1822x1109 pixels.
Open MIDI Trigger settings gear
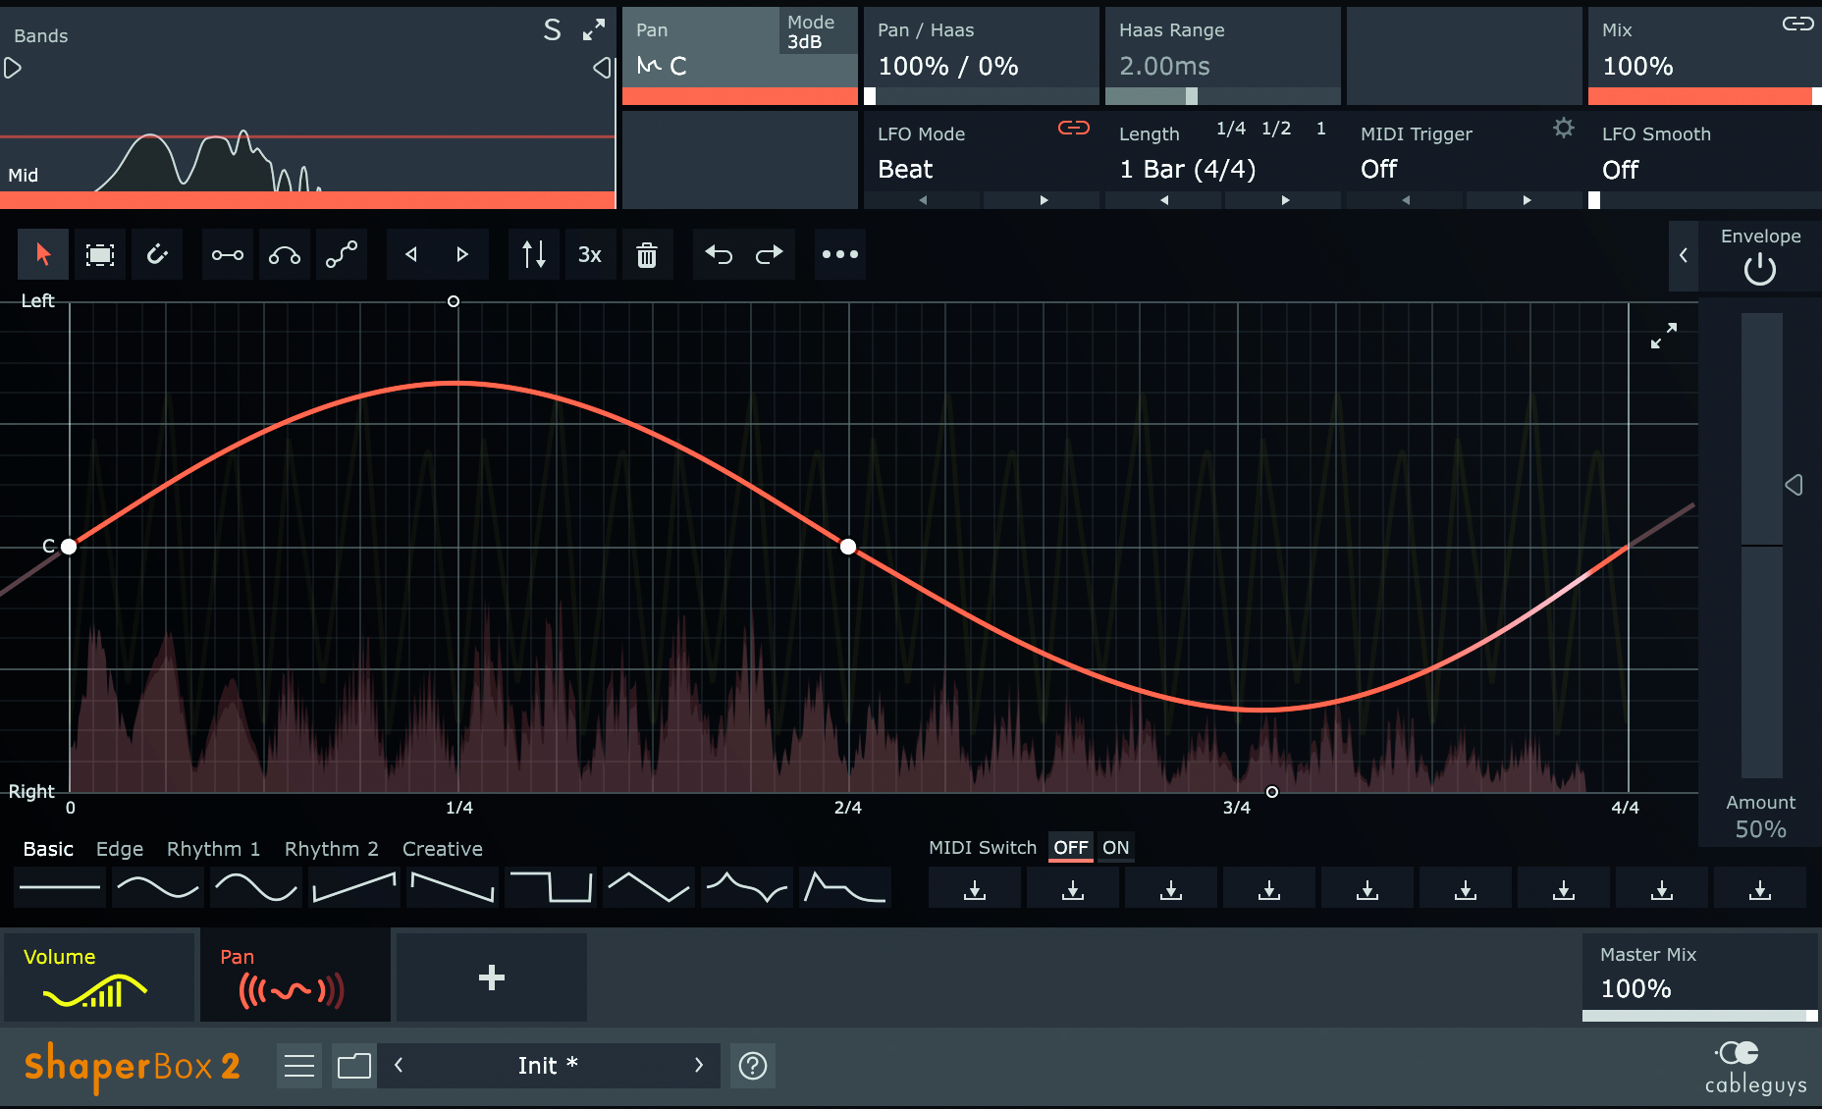click(x=1564, y=128)
